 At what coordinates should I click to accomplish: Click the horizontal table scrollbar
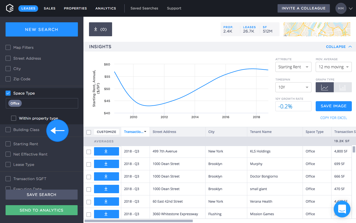click(x=139, y=221)
